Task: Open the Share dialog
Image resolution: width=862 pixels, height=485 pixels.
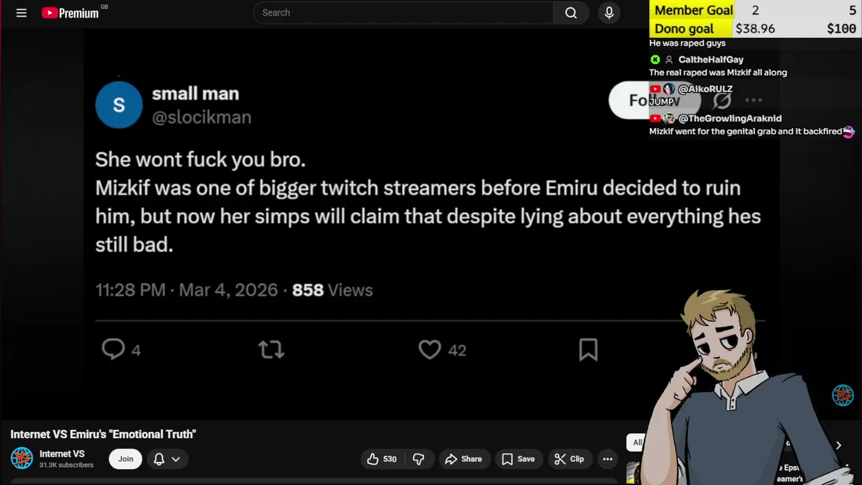Action: click(x=464, y=459)
